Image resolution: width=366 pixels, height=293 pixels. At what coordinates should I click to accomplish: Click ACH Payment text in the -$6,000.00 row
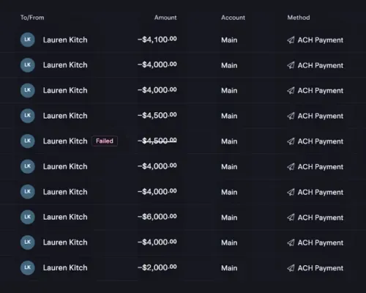point(321,218)
